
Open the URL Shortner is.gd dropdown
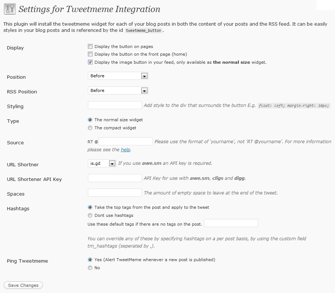coord(102,163)
